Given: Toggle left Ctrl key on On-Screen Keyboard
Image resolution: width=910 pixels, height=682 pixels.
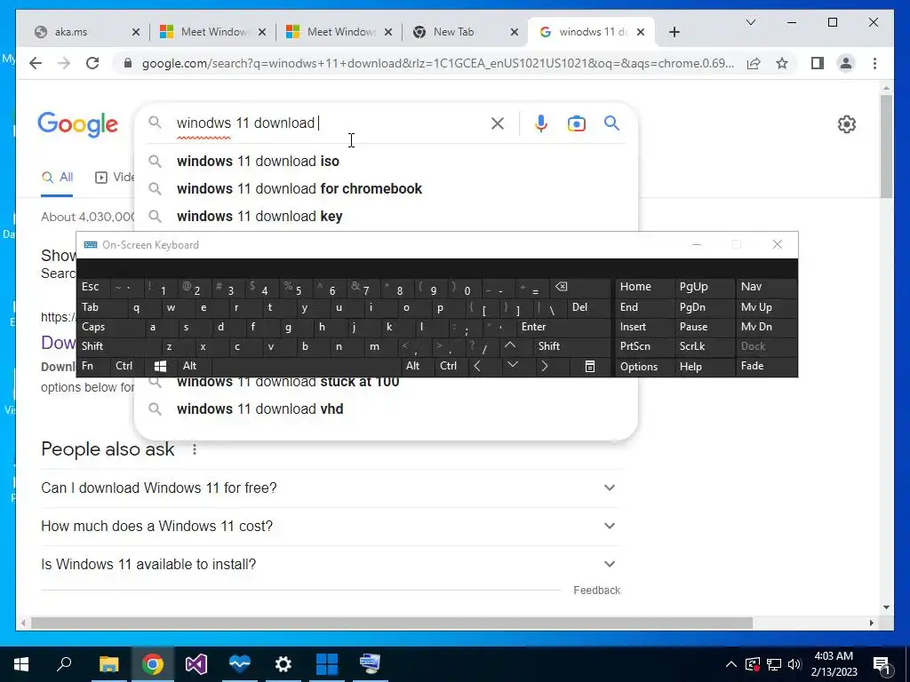Looking at the screenshot, I should (x=127, y=366).
